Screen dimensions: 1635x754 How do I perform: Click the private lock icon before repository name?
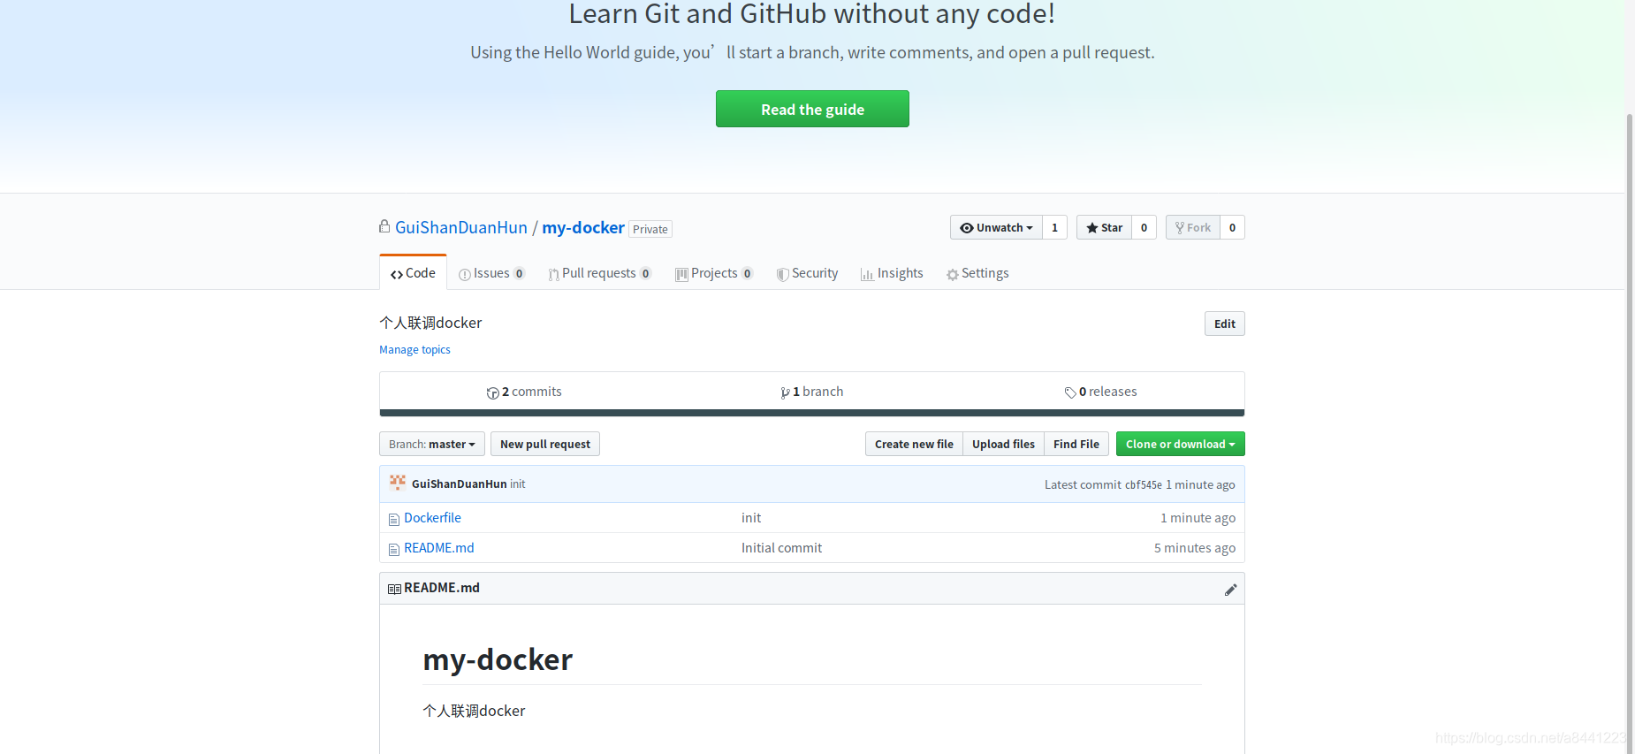point(384,226)
